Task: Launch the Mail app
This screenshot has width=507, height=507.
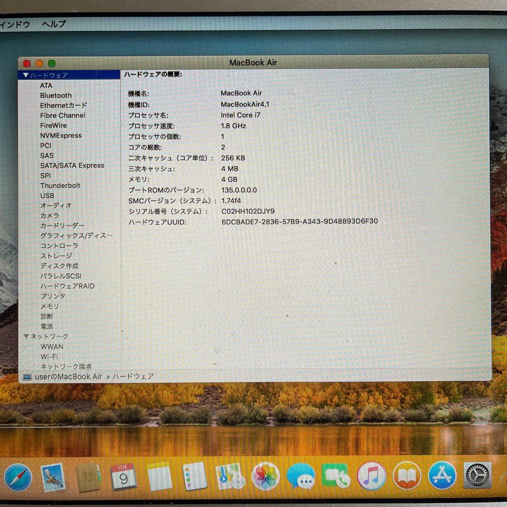Action: point(53,476)
